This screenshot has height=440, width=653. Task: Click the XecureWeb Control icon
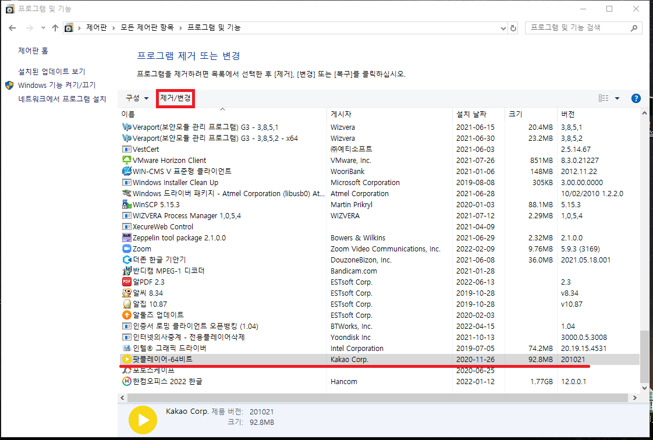(x=127, y=226)
